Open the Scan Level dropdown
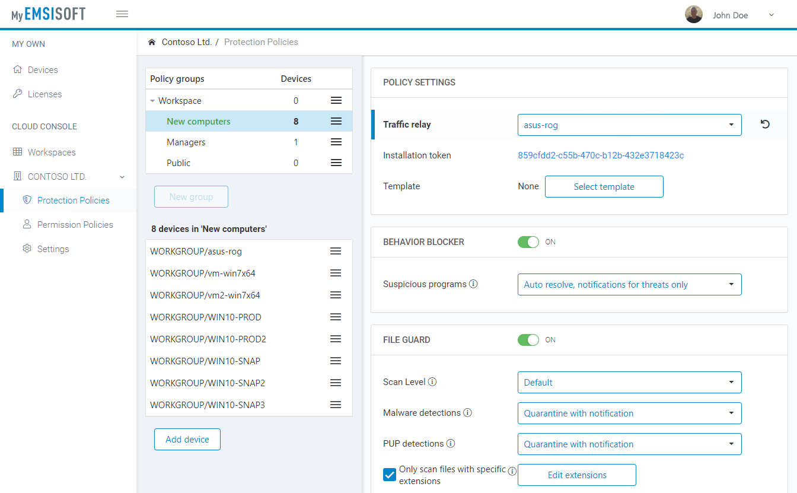Image resolution: width=797 pixels, height=493 pixels. 629,383
